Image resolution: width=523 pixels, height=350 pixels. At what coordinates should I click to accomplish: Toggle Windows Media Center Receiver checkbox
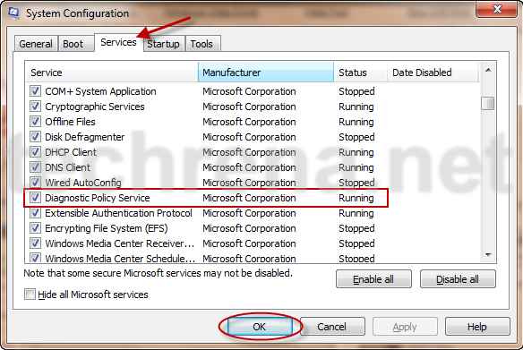(35, 243)
